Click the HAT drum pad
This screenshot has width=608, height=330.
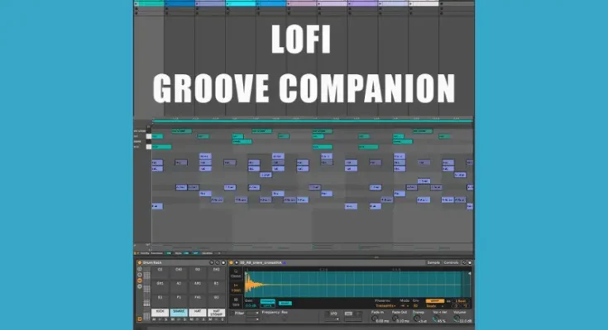[x=197, y=313]
